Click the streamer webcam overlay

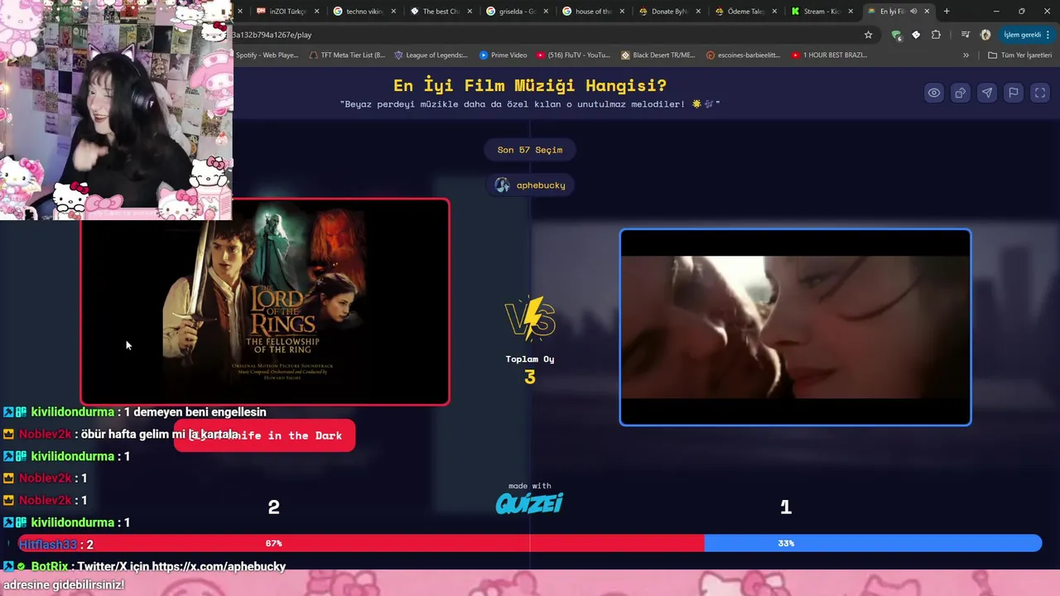[116, 109]
